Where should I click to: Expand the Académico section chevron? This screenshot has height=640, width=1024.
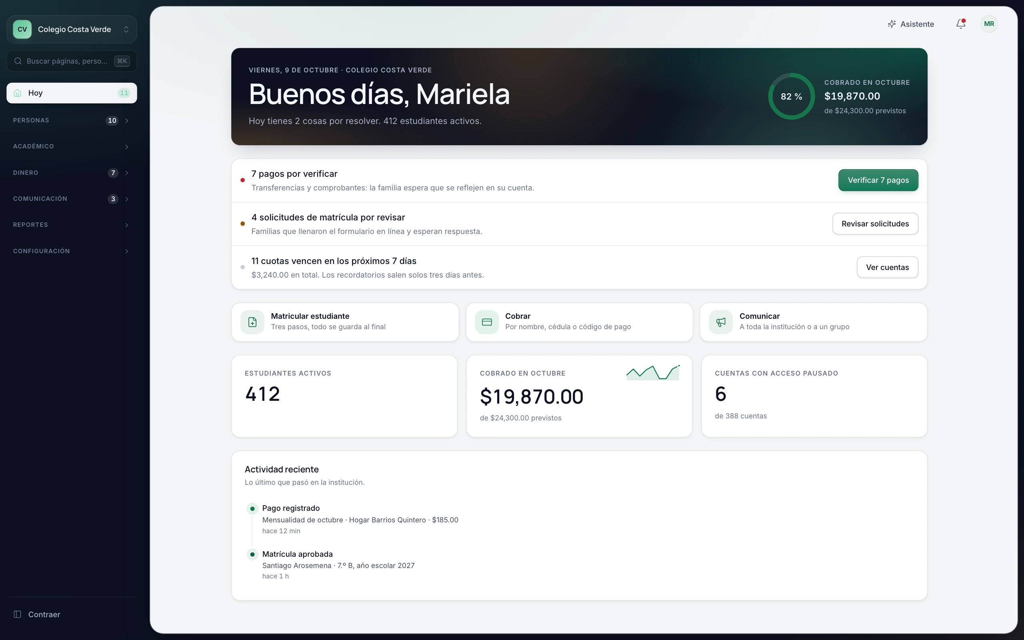(126, 146)
